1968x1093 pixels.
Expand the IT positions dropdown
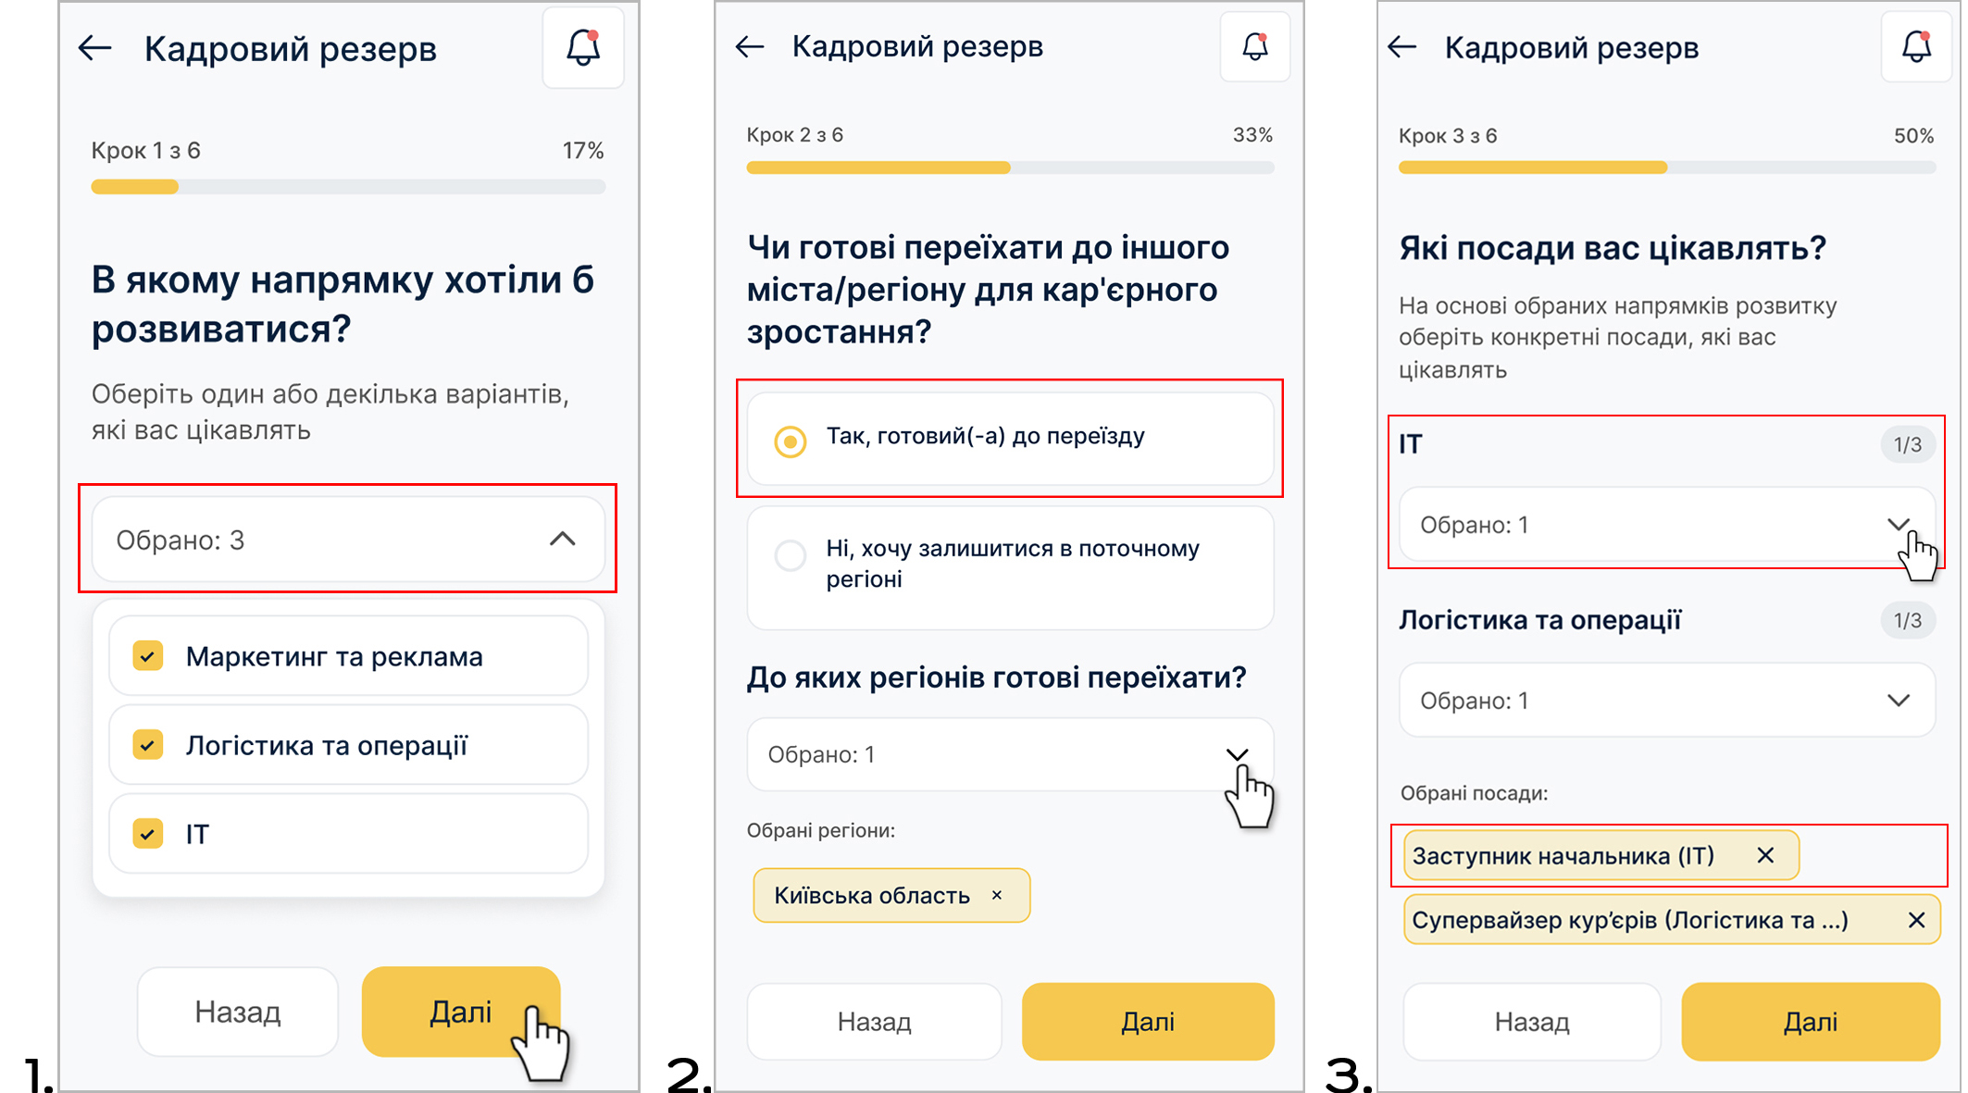[1898, 525]
